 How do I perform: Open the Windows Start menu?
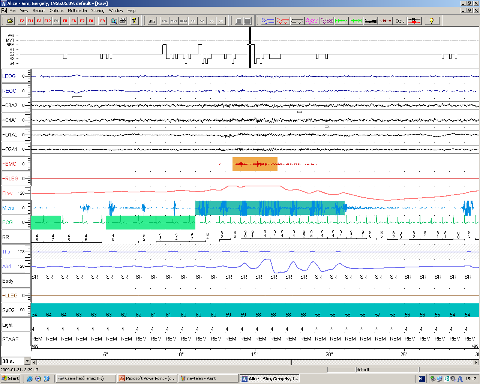10,378
